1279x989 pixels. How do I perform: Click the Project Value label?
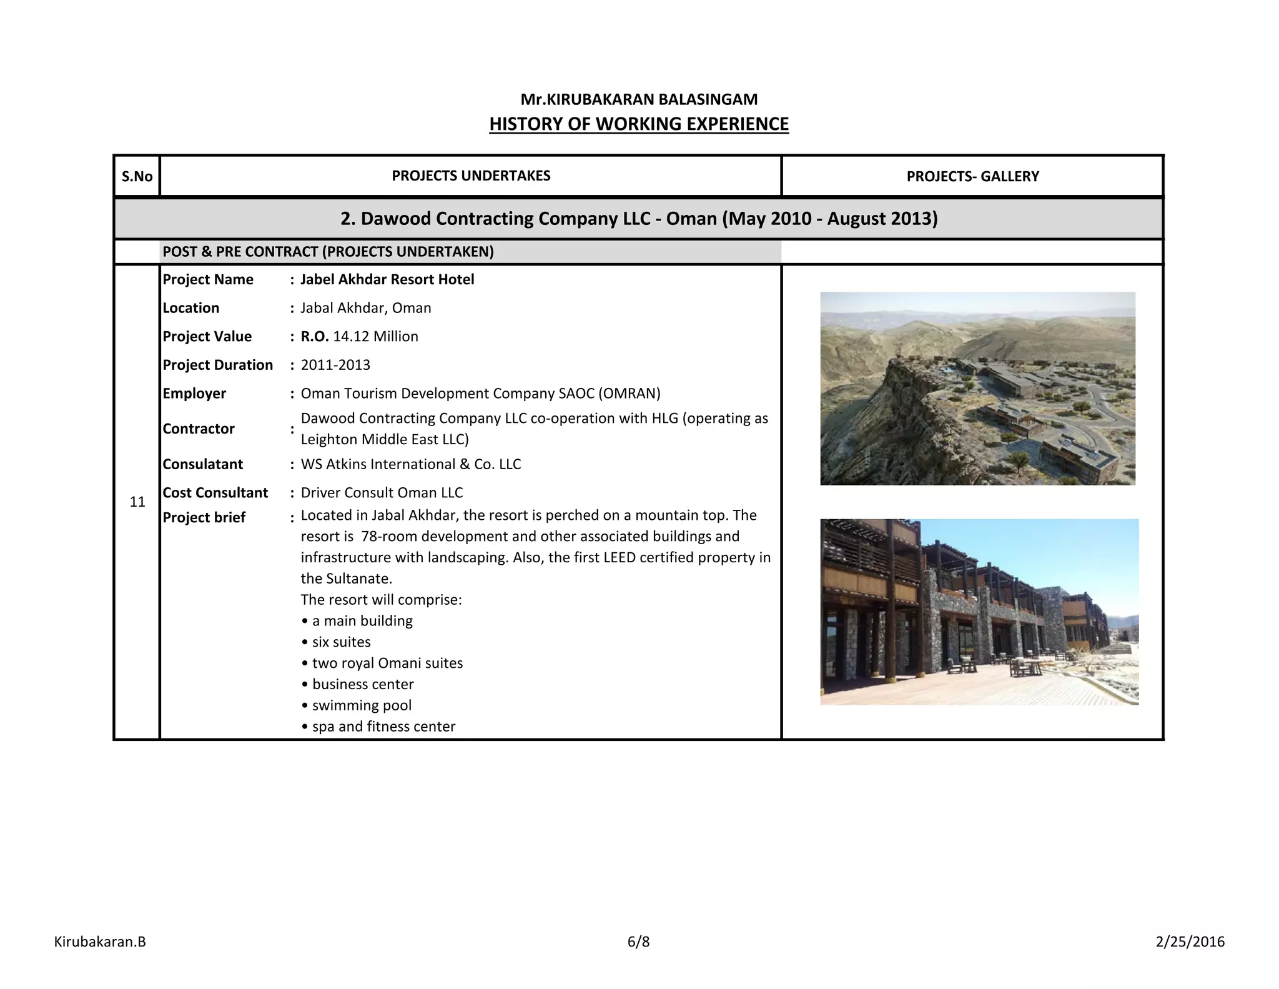tap(207, 337)
